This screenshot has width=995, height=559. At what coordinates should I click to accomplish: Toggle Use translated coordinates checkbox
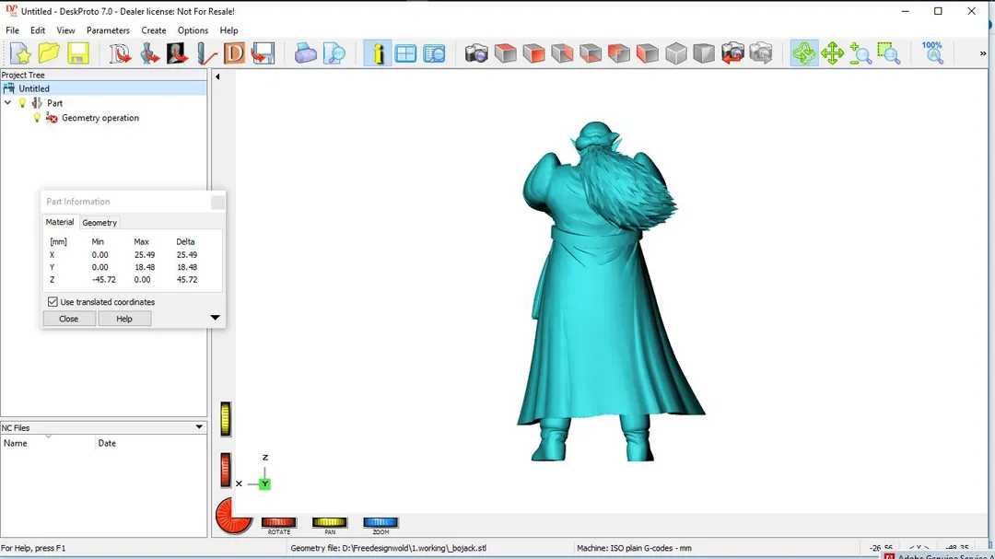click(x=53, y=302)
